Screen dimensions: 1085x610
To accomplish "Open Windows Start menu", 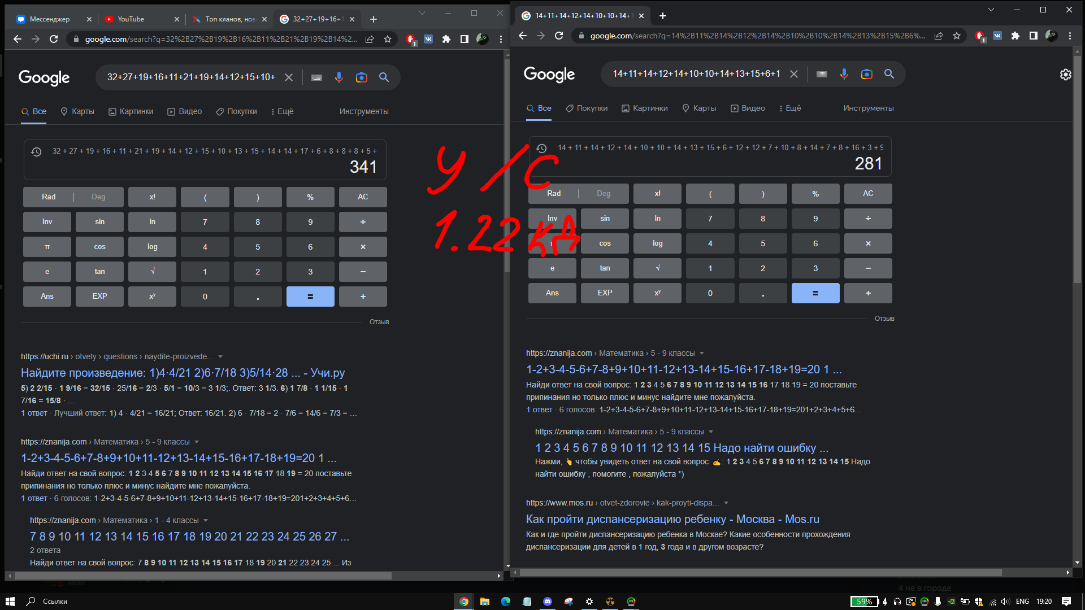I will pos(10,602).
